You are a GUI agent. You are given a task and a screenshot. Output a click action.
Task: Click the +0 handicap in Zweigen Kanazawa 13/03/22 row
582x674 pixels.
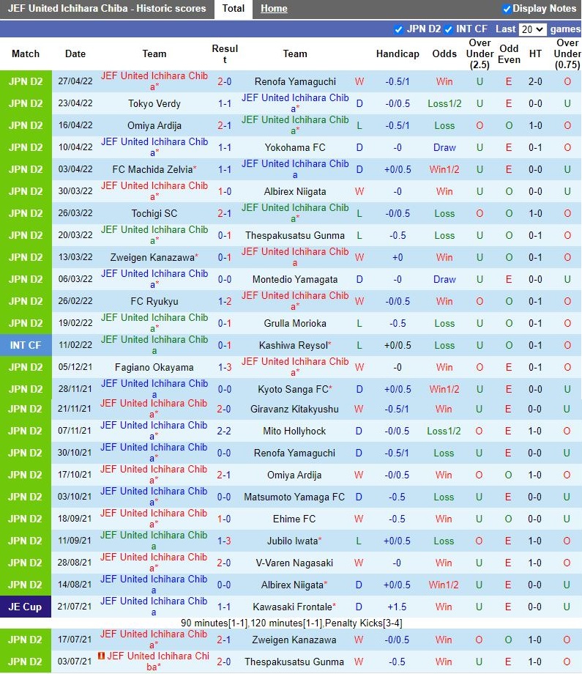point(398,257)
